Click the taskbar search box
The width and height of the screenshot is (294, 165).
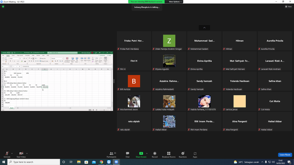point(34,162)
